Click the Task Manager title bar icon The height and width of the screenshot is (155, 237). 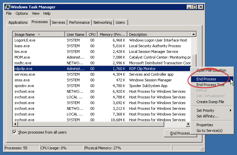(8, 7)
